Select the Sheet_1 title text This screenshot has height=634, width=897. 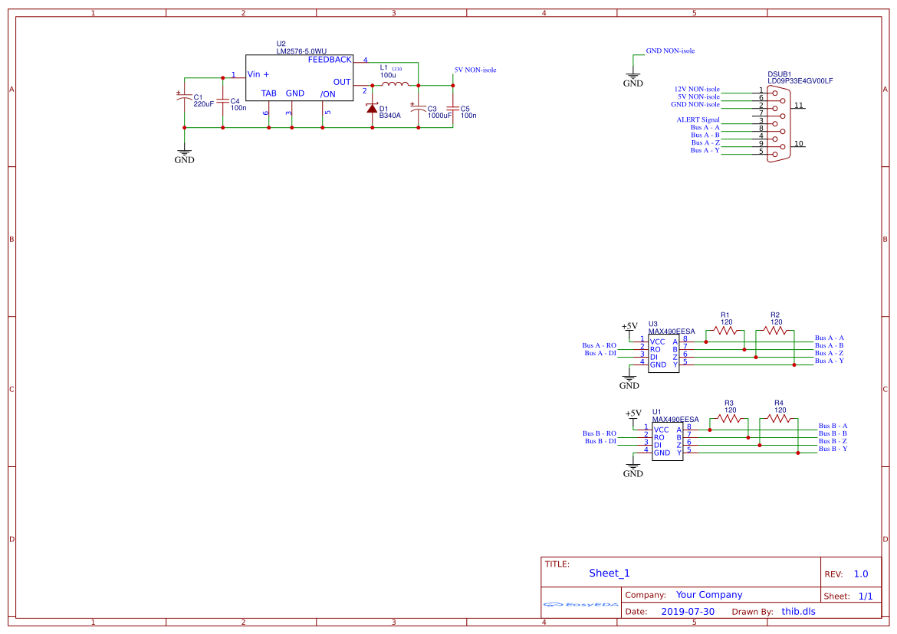click(609, 573)
